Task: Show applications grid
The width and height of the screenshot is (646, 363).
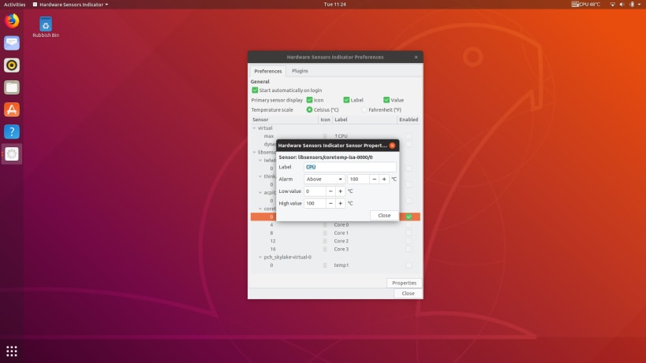Action: click(12, 351)
